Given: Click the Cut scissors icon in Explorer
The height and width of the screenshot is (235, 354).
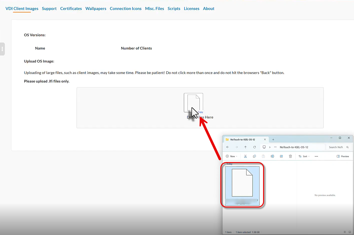Looking at the screenshot, I should click(245, 156).
